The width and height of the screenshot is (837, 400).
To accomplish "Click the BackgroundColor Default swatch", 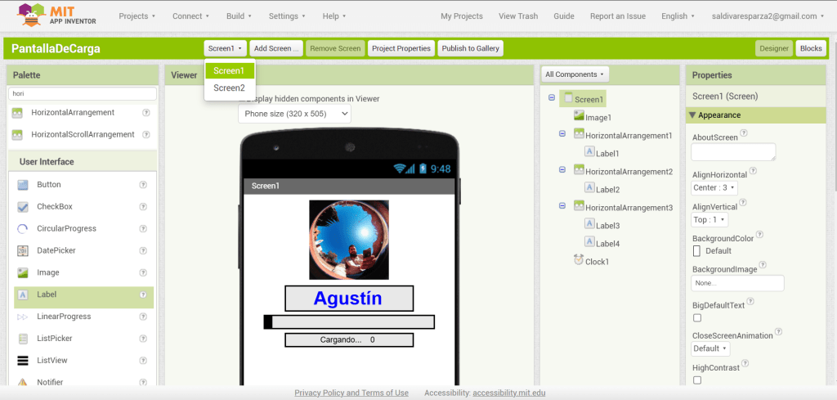I will [697, 251].
